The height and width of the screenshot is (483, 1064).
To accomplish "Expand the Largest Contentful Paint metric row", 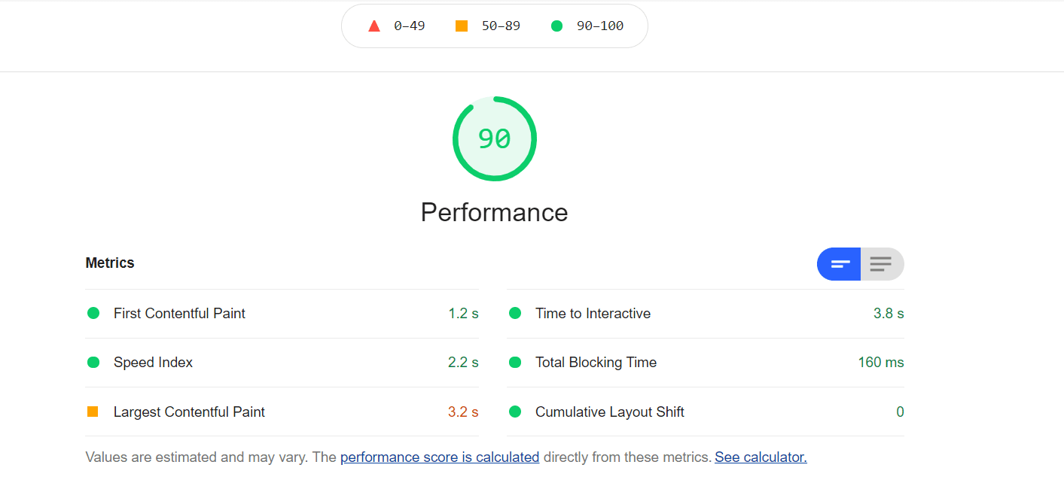I will pos(282,412).
